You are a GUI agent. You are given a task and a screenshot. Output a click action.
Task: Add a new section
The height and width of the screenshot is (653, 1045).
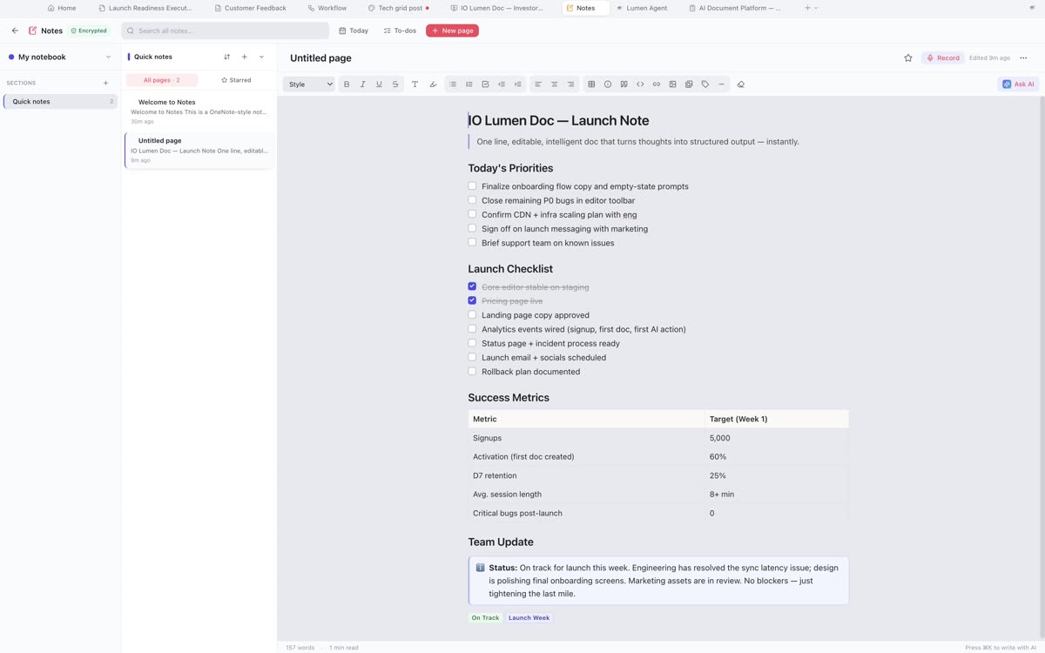pos(106,83)
